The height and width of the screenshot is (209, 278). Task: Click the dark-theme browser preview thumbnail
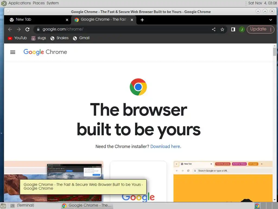coord(74,183)
